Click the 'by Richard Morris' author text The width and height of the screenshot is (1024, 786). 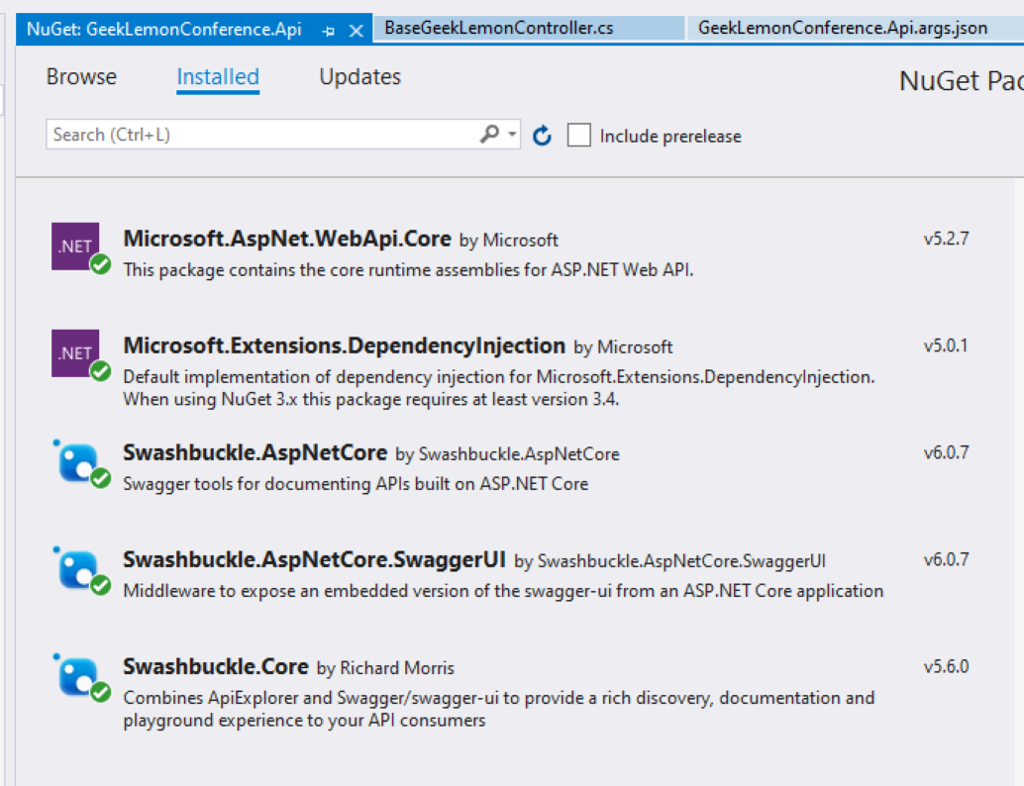coord(385,668)
